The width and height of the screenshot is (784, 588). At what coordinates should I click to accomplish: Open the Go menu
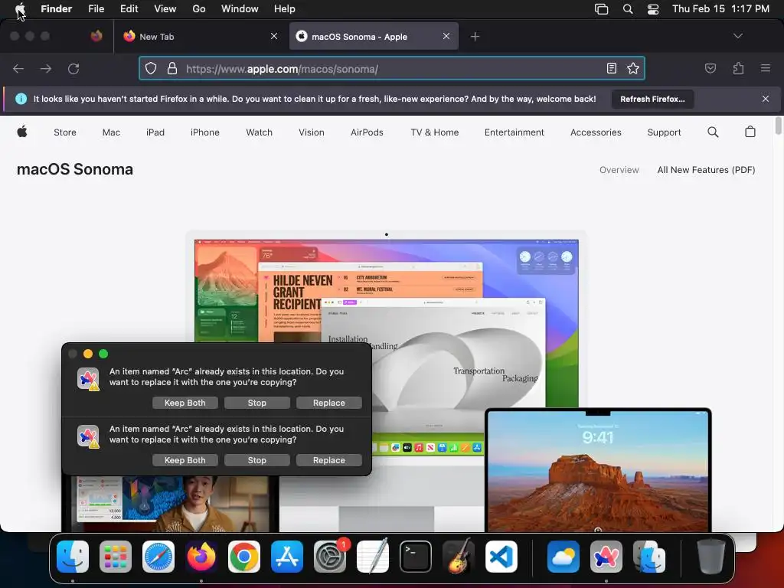coord(199,8)
